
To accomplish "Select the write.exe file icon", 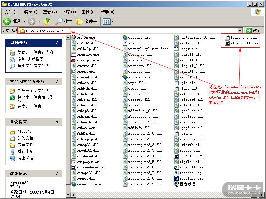I will [74, 37].
